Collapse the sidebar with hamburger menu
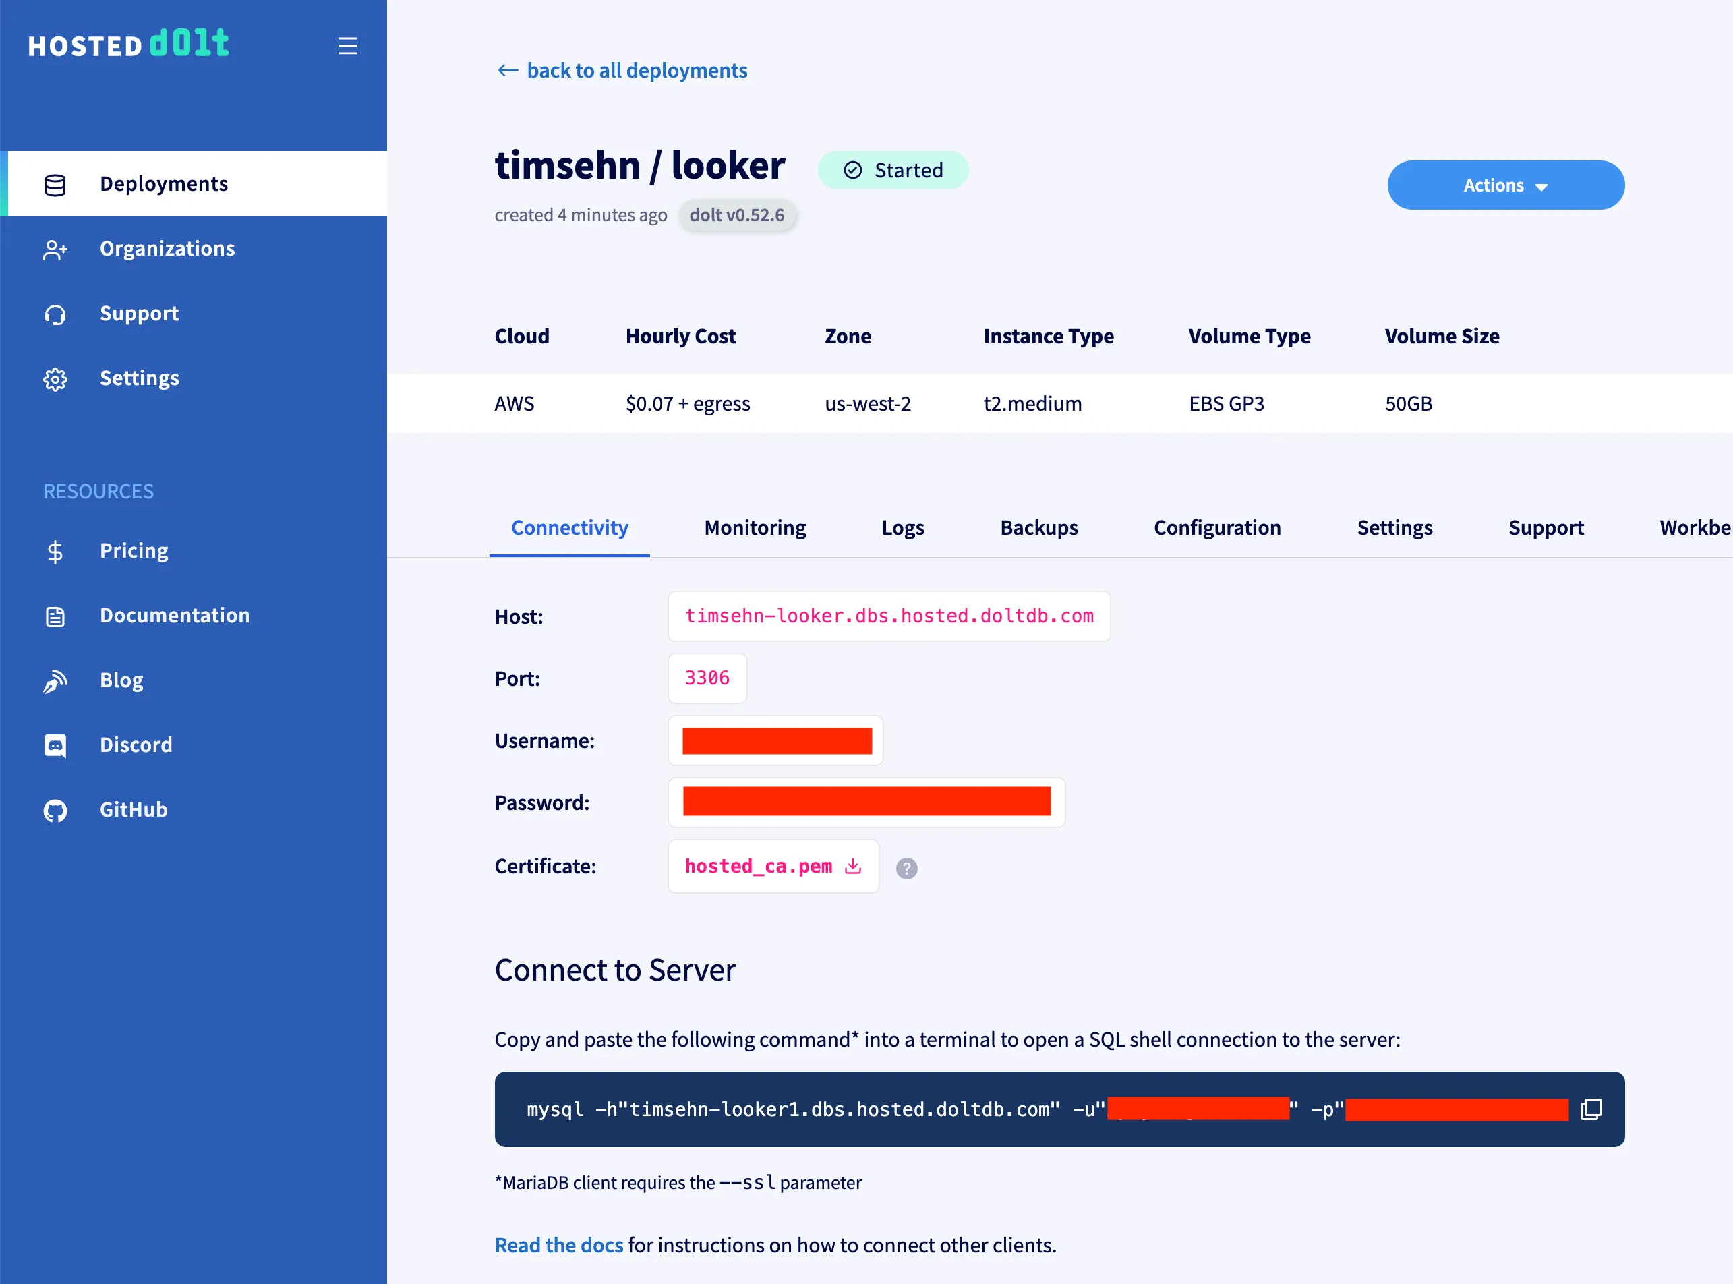The height and width of the screenshot is (1284, 1733). [x=347, y=45]
